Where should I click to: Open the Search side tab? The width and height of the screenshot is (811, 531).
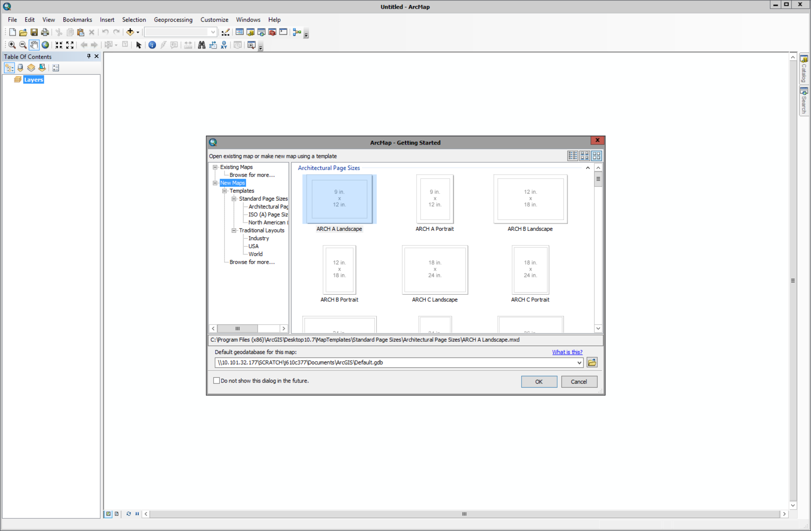click(x=804, y=101)
